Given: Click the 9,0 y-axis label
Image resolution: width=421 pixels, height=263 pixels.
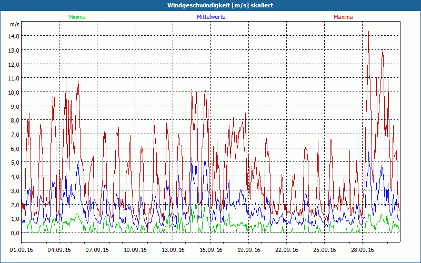Looking at the screenshot, I should tap(15, 107).
